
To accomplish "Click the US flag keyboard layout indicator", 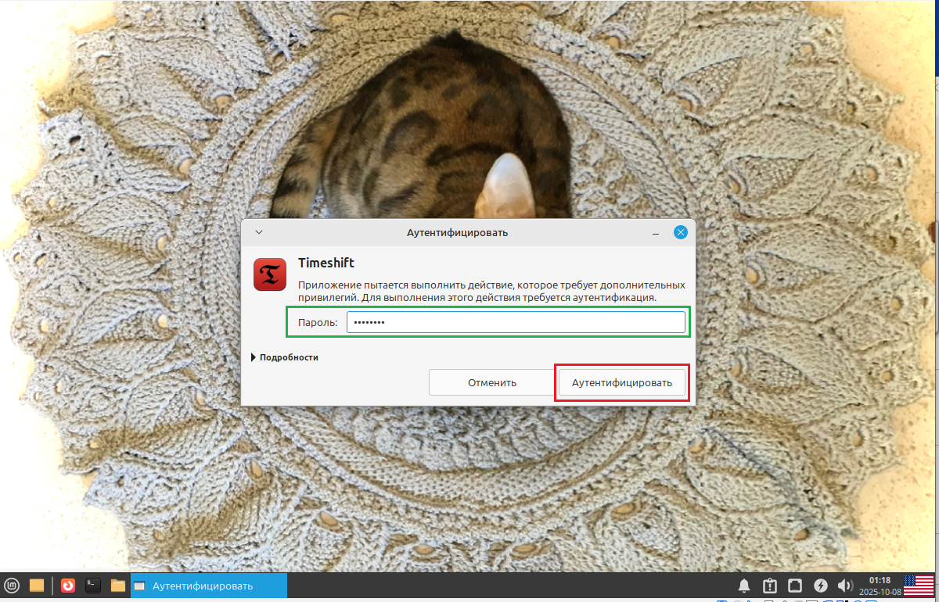I will [x=919, y=585].
